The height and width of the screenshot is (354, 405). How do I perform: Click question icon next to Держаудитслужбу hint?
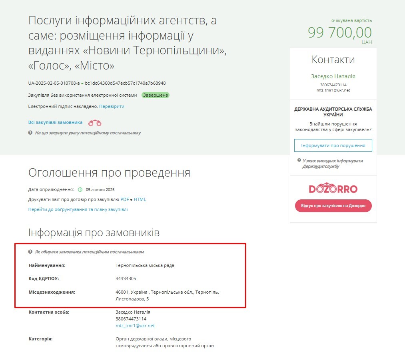[x=299, y=160]
